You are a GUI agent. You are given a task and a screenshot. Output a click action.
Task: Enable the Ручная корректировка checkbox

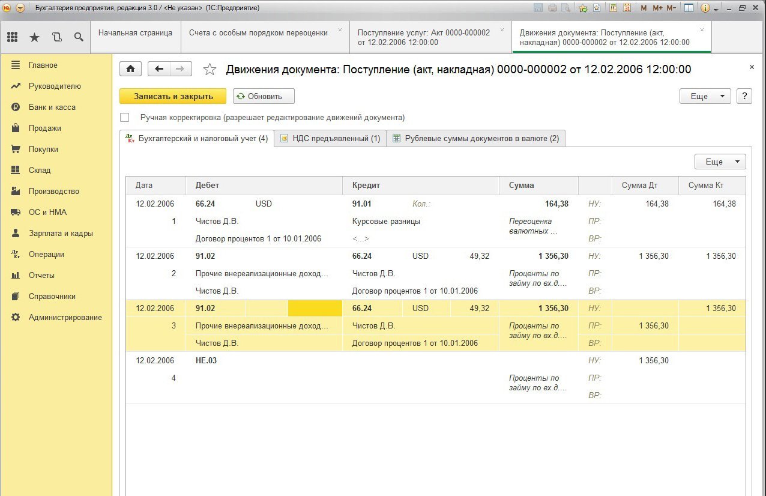pyautogui.click(x=125, y=118)
